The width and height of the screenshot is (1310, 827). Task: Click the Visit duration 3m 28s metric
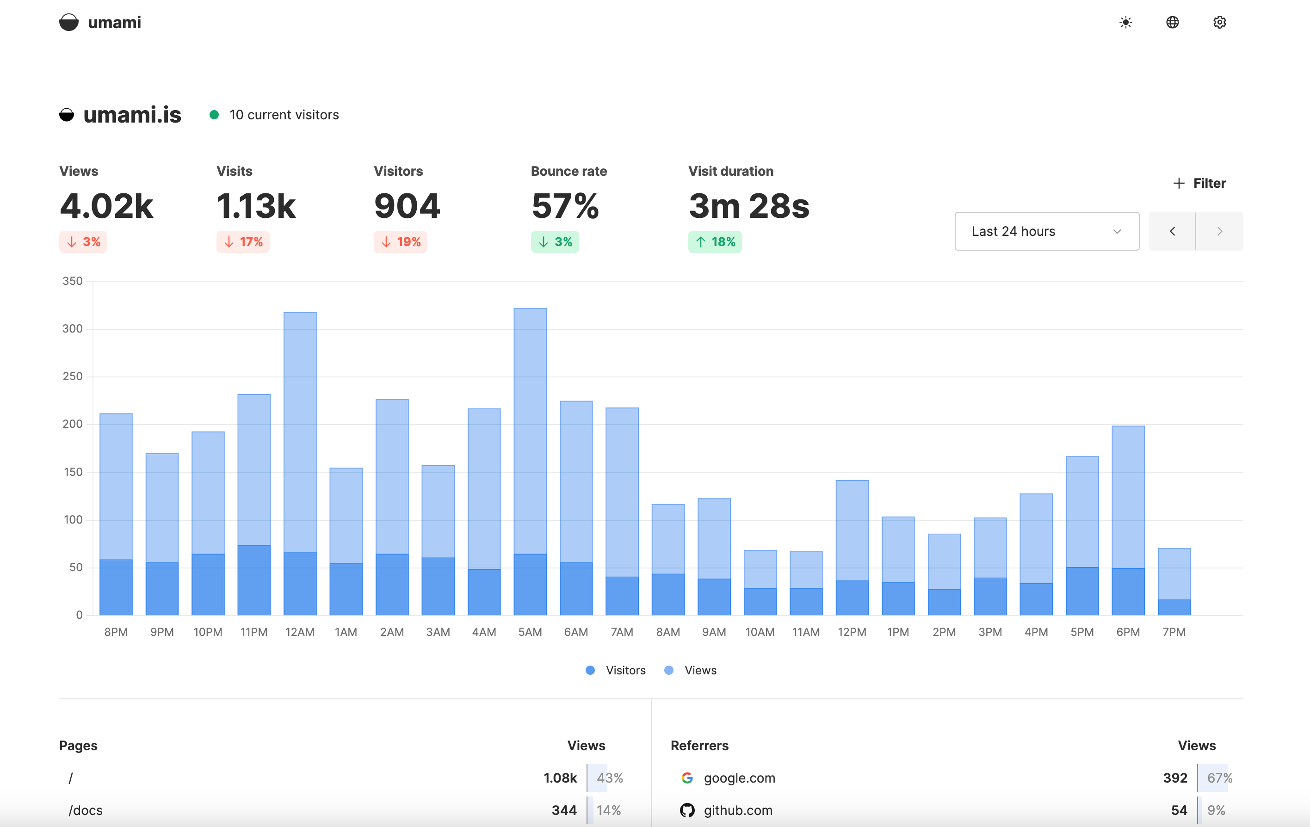[749, 206]
